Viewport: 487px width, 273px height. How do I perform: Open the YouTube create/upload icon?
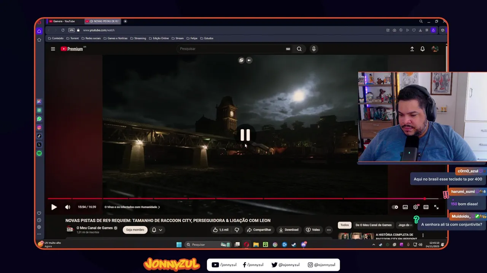[x=412, y=49]
